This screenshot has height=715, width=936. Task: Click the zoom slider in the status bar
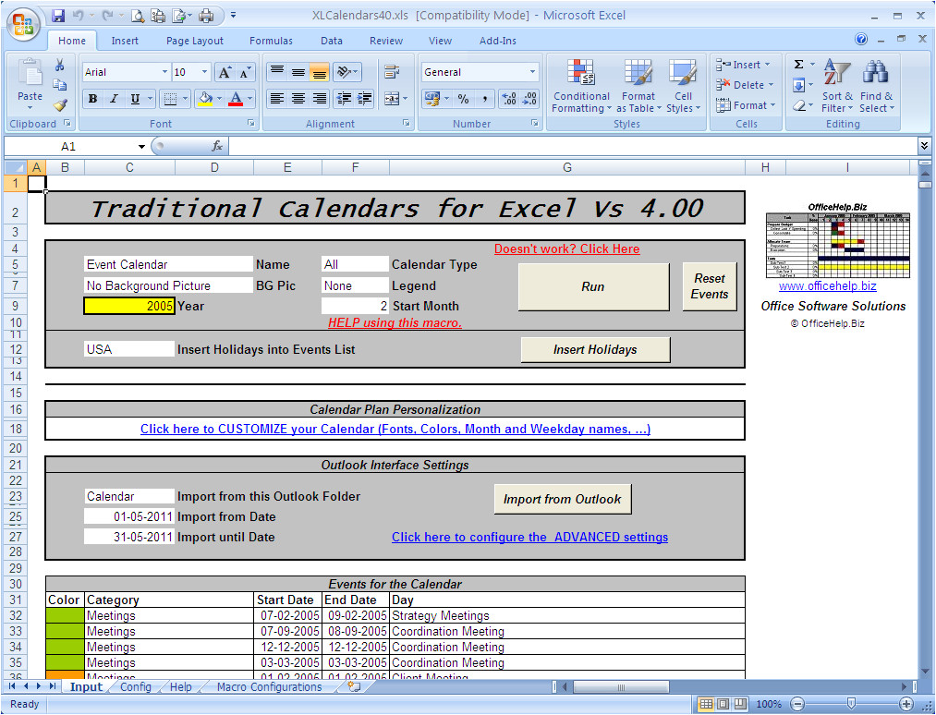[849, 704]
